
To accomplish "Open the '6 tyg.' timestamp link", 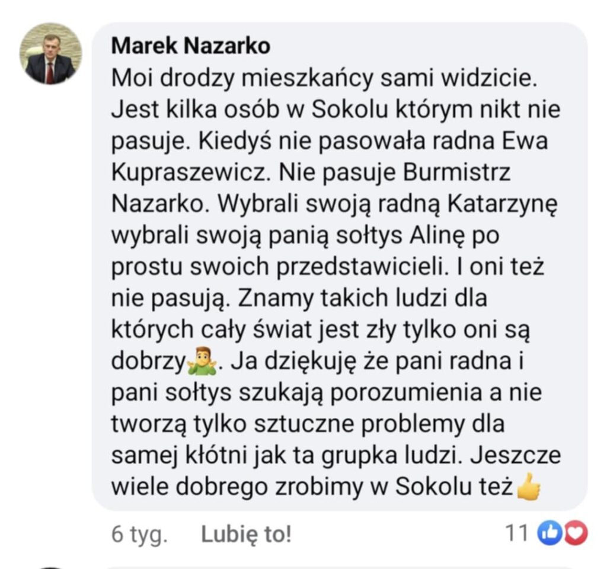I will 139,535.
